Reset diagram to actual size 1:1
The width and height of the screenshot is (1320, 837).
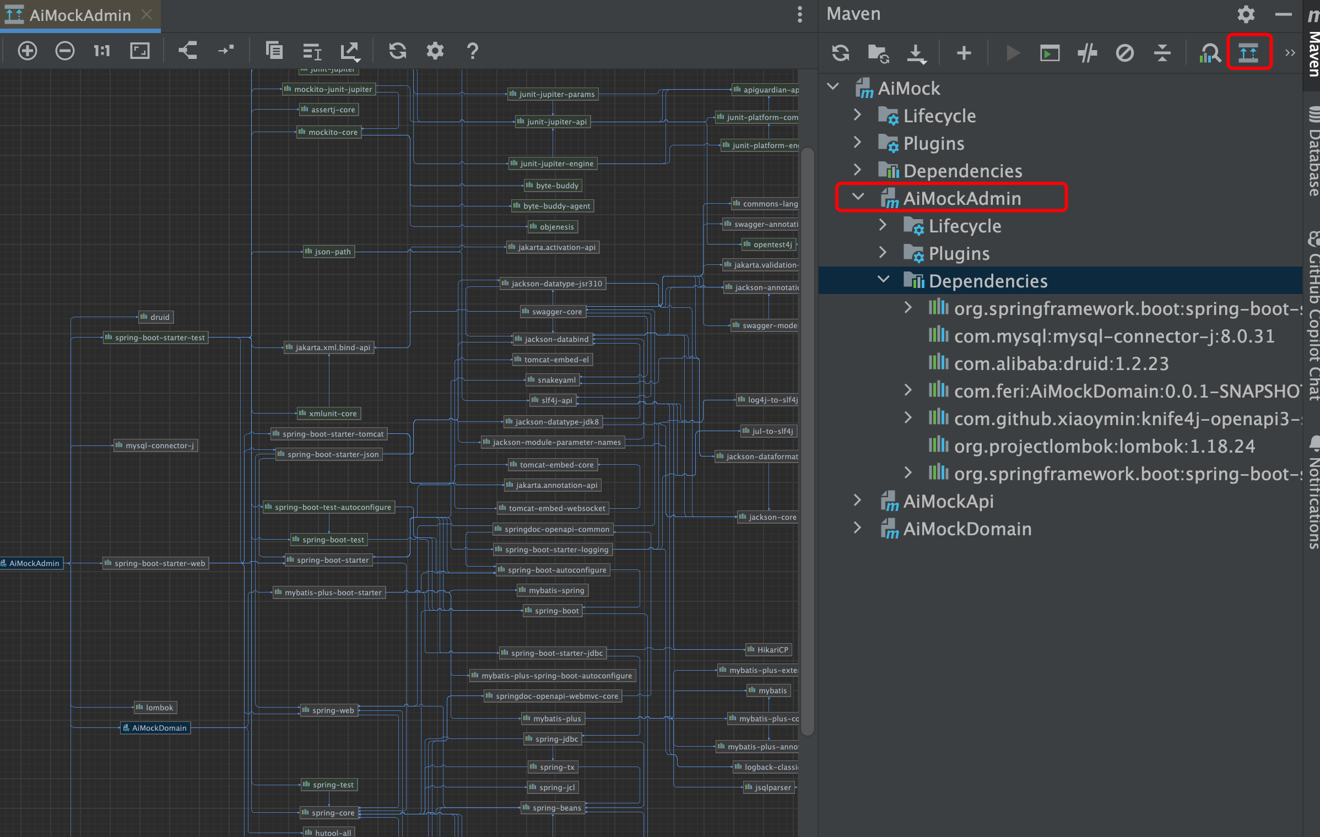pos(102,51)
